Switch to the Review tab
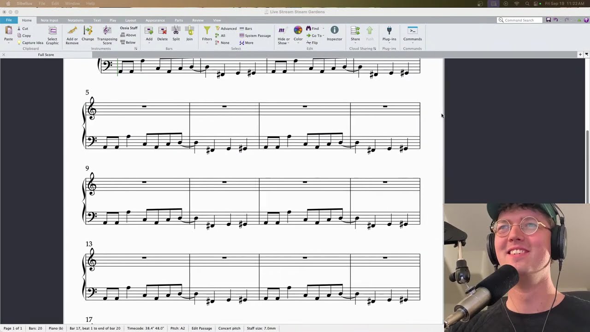The width and height of the screenshot is (590, 332). click(198, 20)
